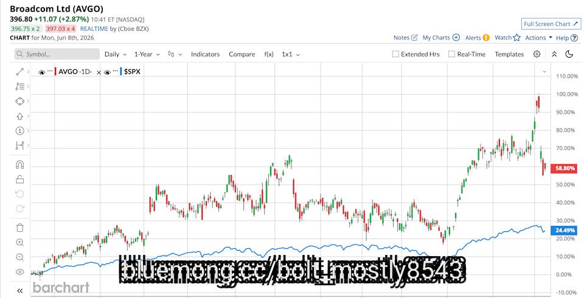584x298 pixels.
Task: Toggle the magnet snap mode
Action: tap(19, 164)
